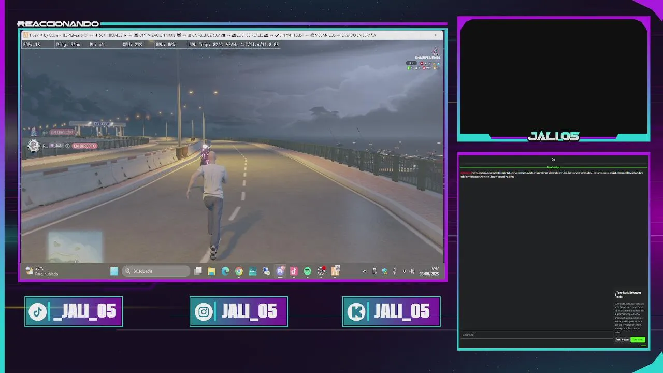Open Discord from the taskbar

click(x=280, y=271)
